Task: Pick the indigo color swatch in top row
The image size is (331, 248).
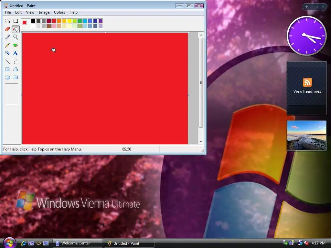Action: pos(95,21)
